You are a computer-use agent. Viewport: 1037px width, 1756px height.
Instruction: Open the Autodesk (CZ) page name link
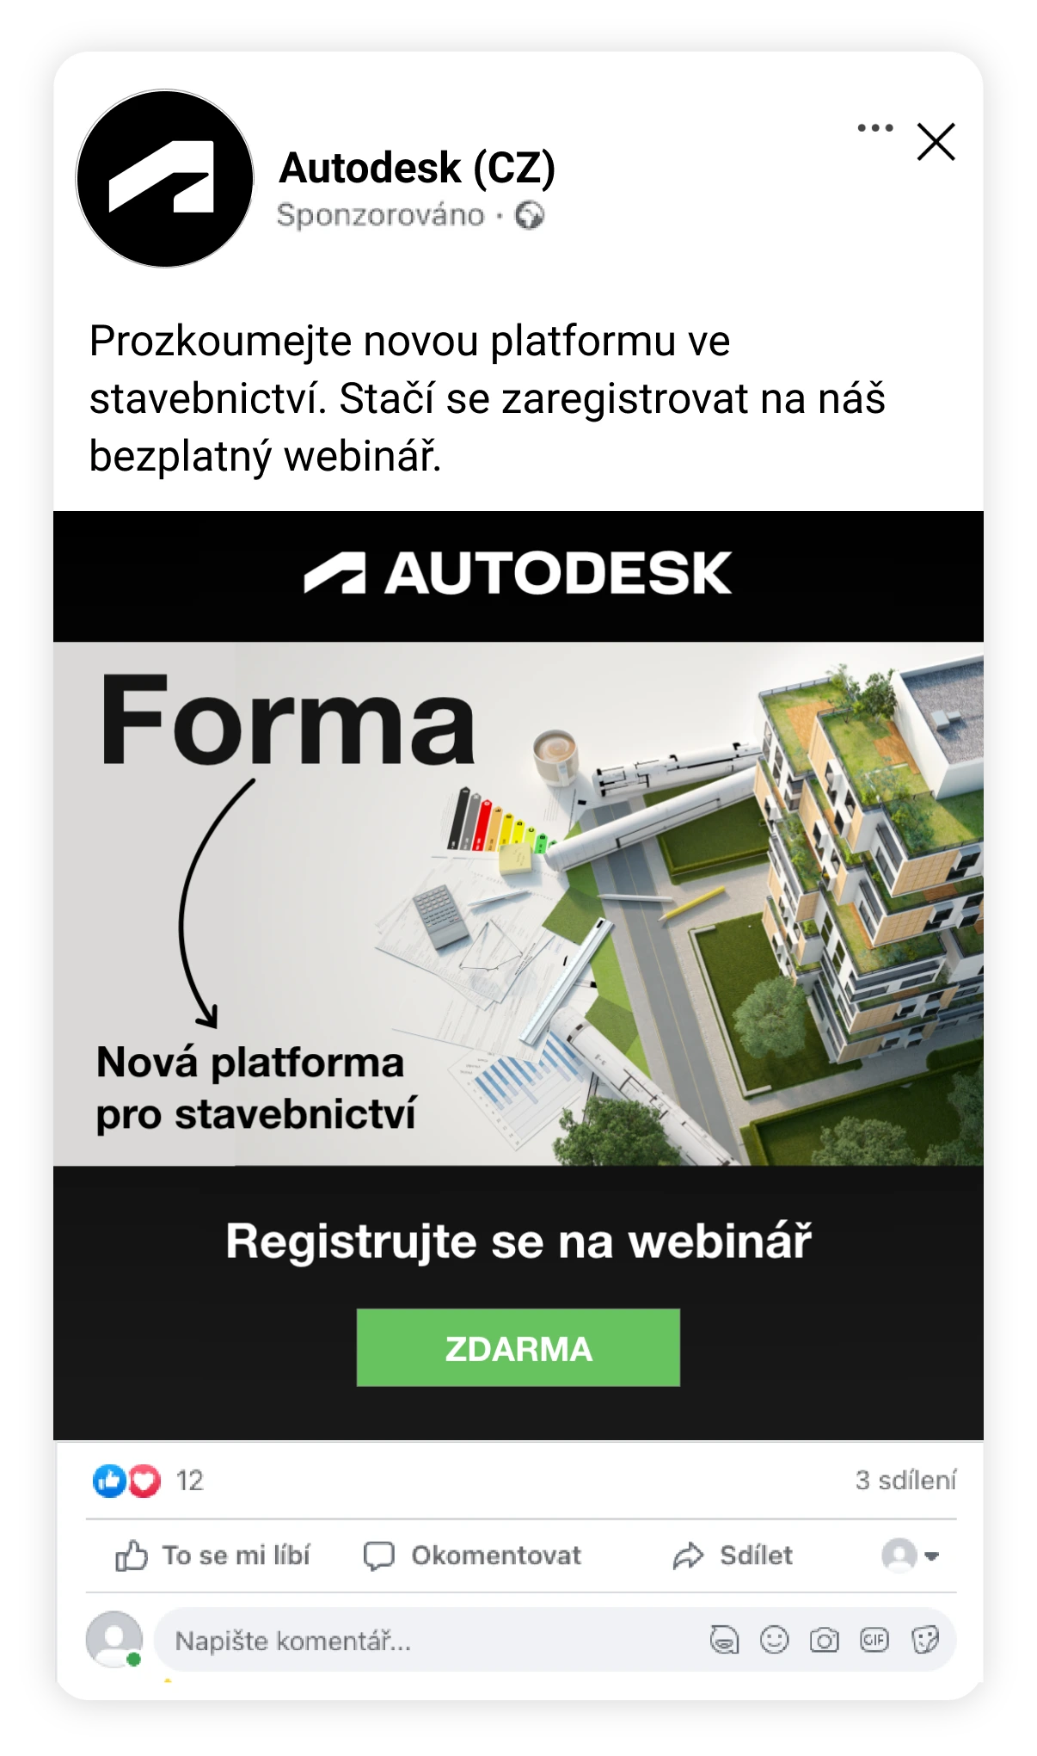[x=417, y=167]
